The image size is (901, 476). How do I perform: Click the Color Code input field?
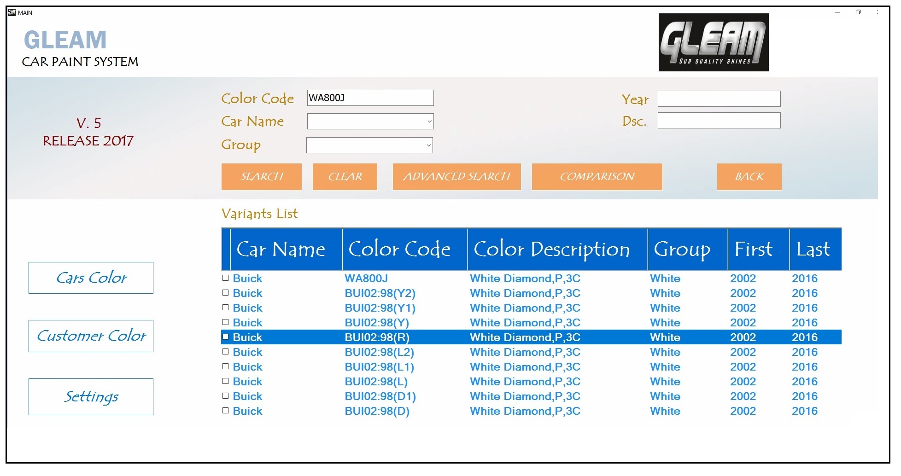(x=370, y=98)
